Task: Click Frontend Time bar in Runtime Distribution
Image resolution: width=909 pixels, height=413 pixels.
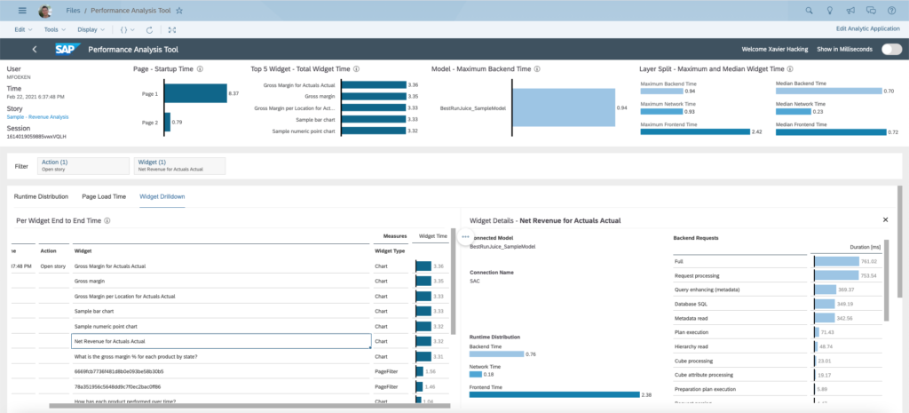Action: [554, 394]
